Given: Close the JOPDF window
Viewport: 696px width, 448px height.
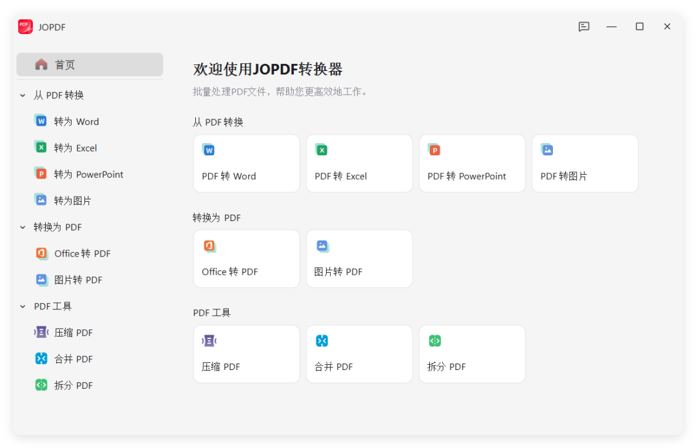Looking at the screenshot, I should (667, 26).
